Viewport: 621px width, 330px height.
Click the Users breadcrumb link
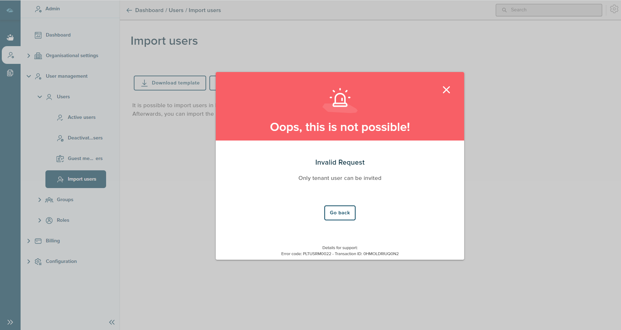(x=176, y=10)
